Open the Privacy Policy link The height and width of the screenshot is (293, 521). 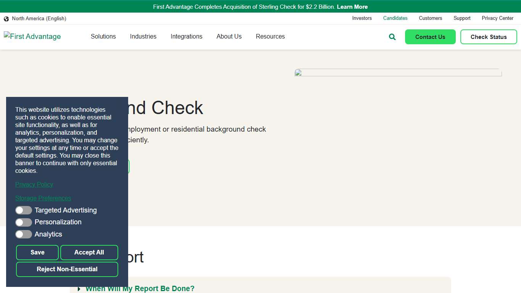(34, 184)
